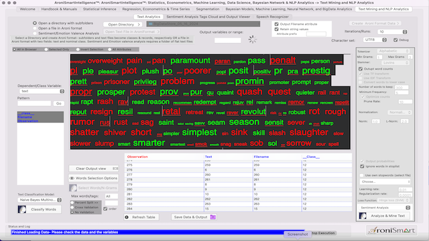Click the Classify Words moon icon
This screenshot has height=241, width=429.
point(22,210)
